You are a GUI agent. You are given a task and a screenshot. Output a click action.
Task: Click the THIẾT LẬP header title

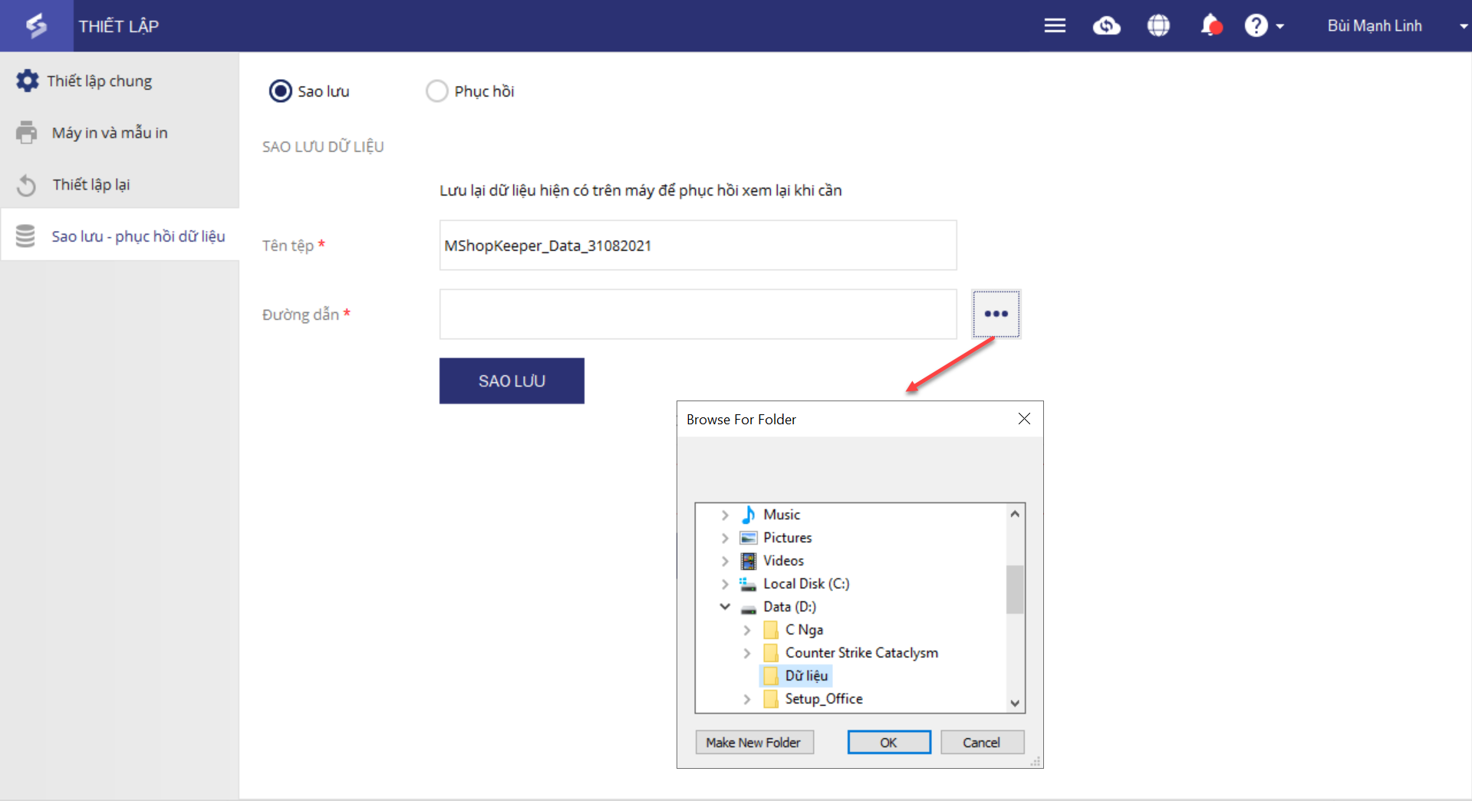(119, 26)
